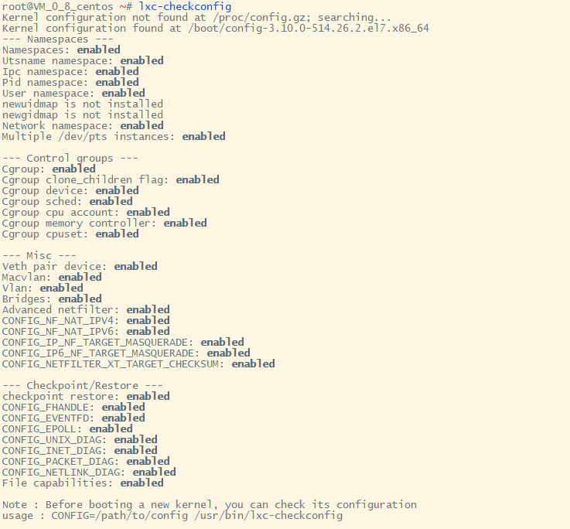Click enabled next to CONFIG_NETLINK_DIAG
This screenshot has height=529, width=570.
154,472
